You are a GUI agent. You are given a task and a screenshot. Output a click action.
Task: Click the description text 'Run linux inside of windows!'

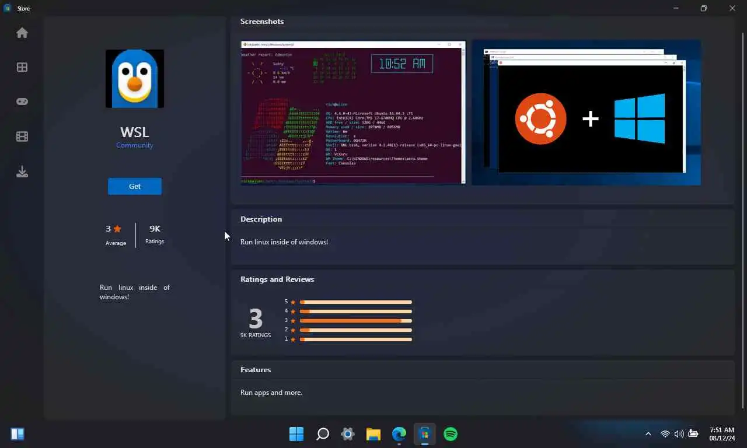pos(284,242)
